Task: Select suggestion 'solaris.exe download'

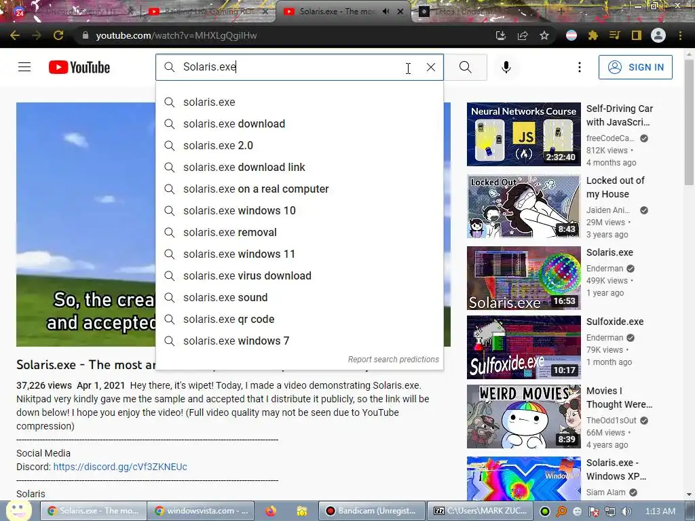Action: 299,123
